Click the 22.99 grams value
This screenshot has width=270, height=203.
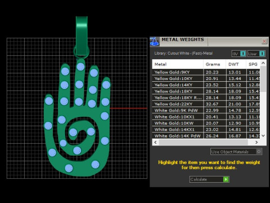[x=212, y=111]
